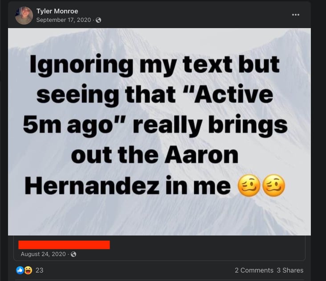This screenshot has width=326, height=281.
Task: Click the second woozy face emoji
Action: (273, 186)
